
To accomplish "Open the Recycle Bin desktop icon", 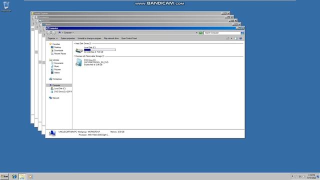I will coord(6,6).
